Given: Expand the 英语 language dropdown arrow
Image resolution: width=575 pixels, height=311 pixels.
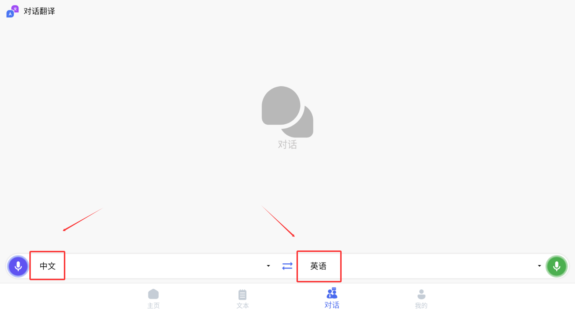Looking at the screenshot, I should coord(539,266).
